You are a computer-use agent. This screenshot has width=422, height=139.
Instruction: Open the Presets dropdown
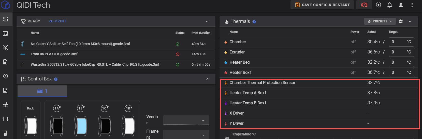coord(380,21)
